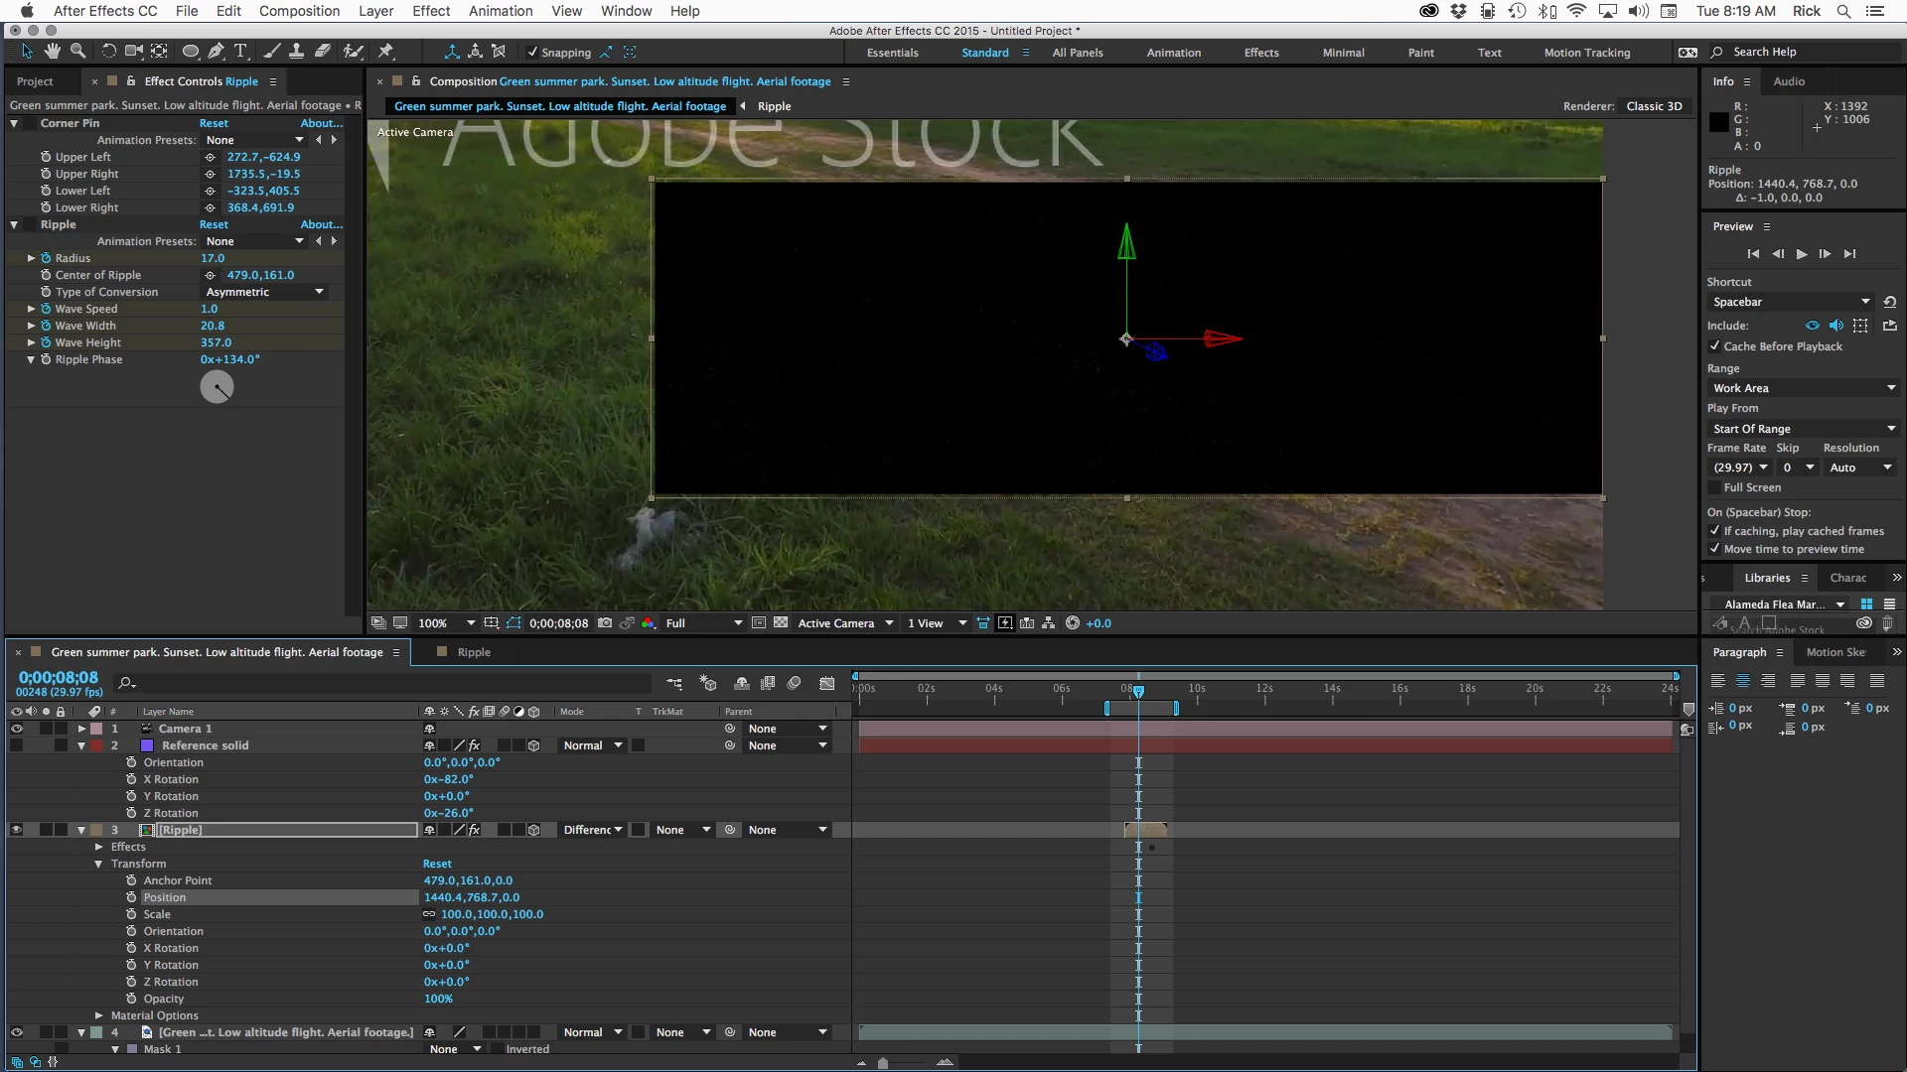Select the Zoom magnifier tool
Viewport: 1907px width, 1072px height.
(77, 52)
